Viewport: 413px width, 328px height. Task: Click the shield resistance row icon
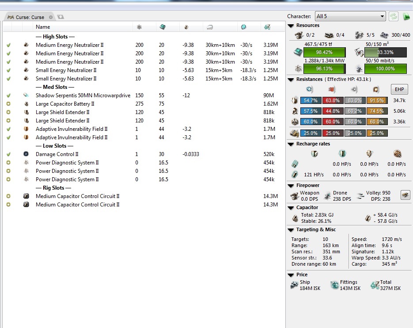click(295, 100)
